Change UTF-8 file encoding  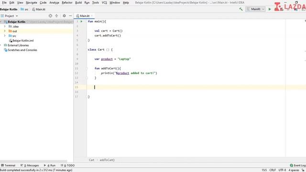(x=282, y=170)
